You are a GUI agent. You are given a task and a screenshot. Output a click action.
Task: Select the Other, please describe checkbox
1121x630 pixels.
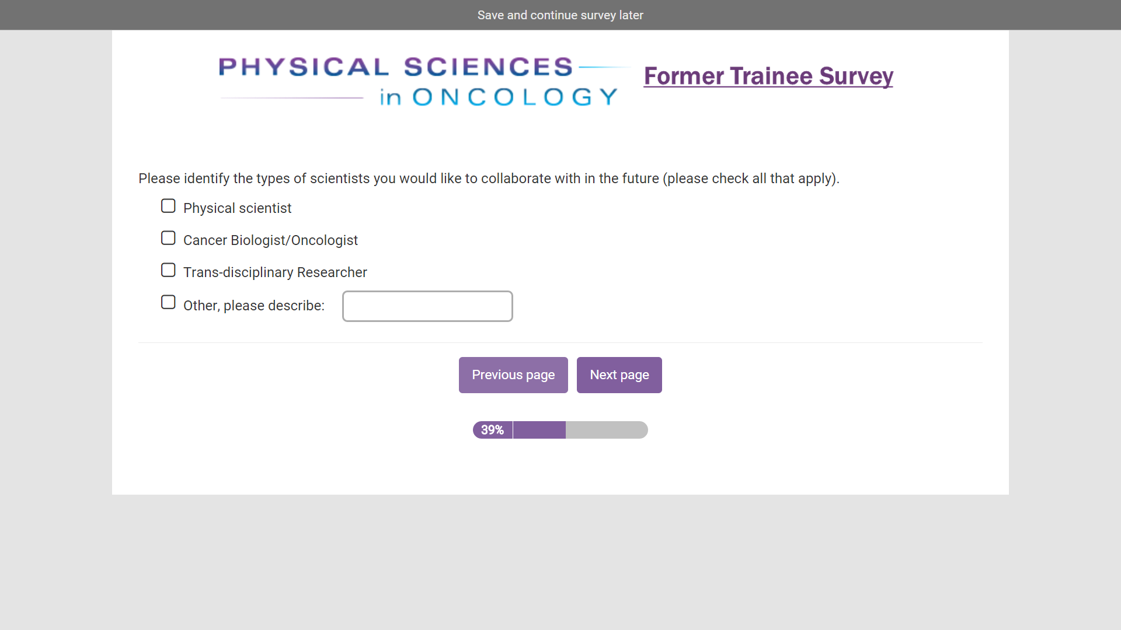tap(168, 302)
